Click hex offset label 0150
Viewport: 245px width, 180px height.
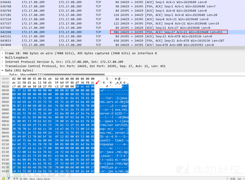click(5, 160)
